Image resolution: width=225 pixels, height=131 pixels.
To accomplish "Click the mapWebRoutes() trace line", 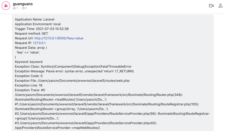I will coord(57,128).
